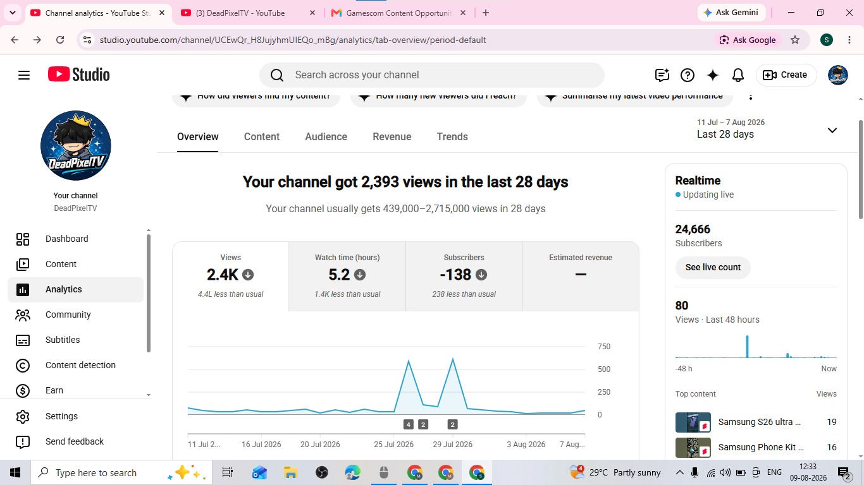Close the Channel analytics browser tab

coord(162,13)
